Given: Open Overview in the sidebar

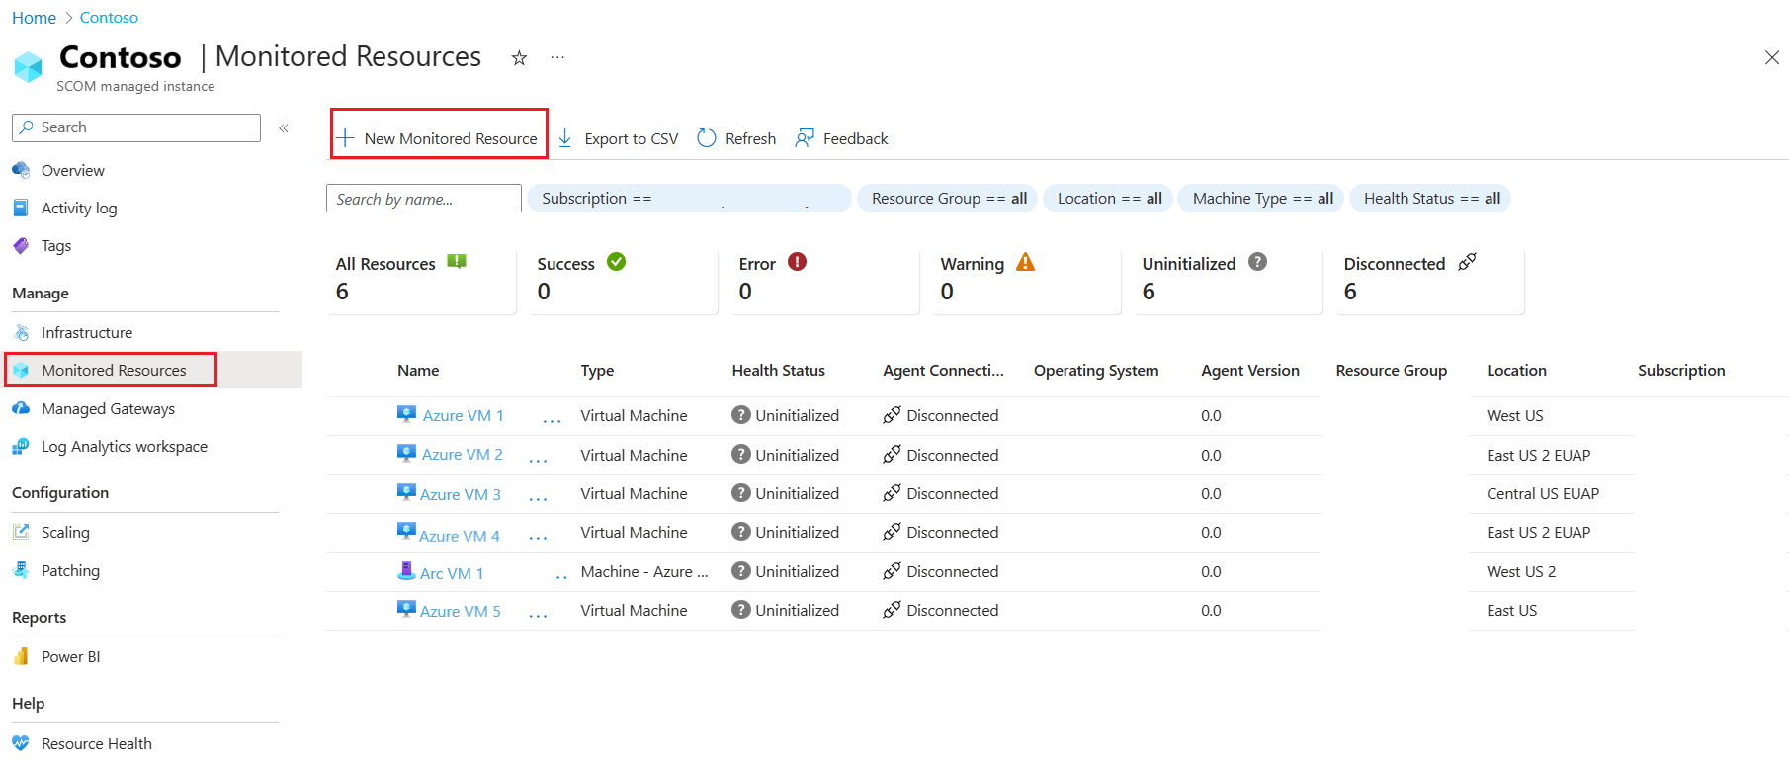Looking at the screenshot, I should pyautogui.click(x=72, y=170).
